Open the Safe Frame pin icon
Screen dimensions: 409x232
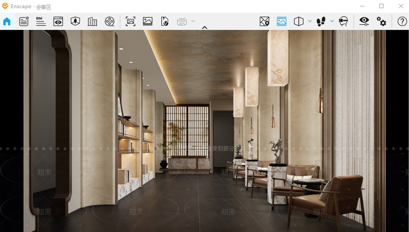[x=264, y=21]
